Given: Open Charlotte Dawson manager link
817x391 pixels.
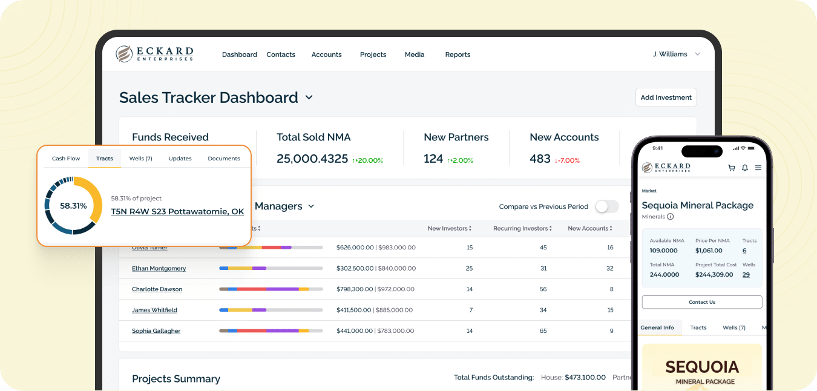Looking at the screenshot, I should pyautogui.click(x=157, y=289).
